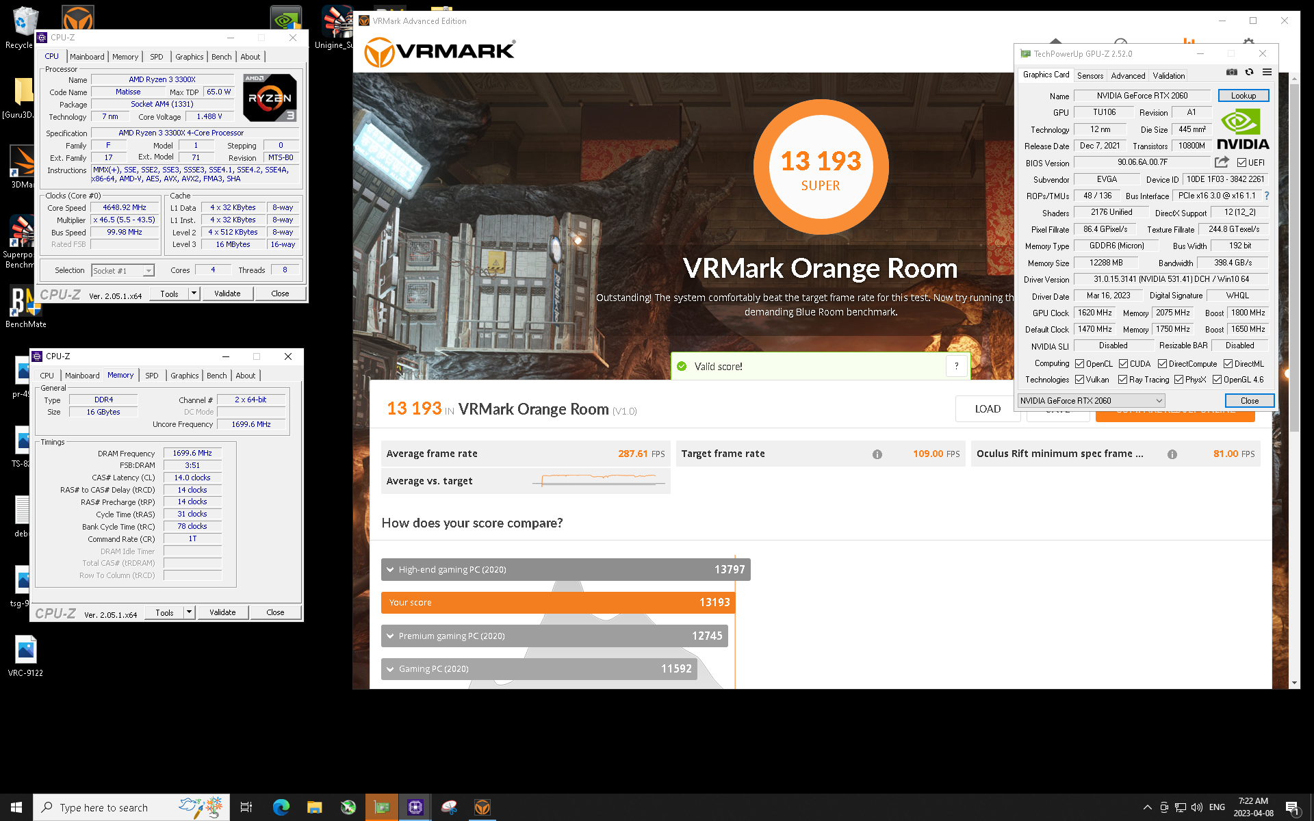Switch to the Advanced tab in GPU-Z
This screenshot has width=1314, height=821.
(1128, 76)
